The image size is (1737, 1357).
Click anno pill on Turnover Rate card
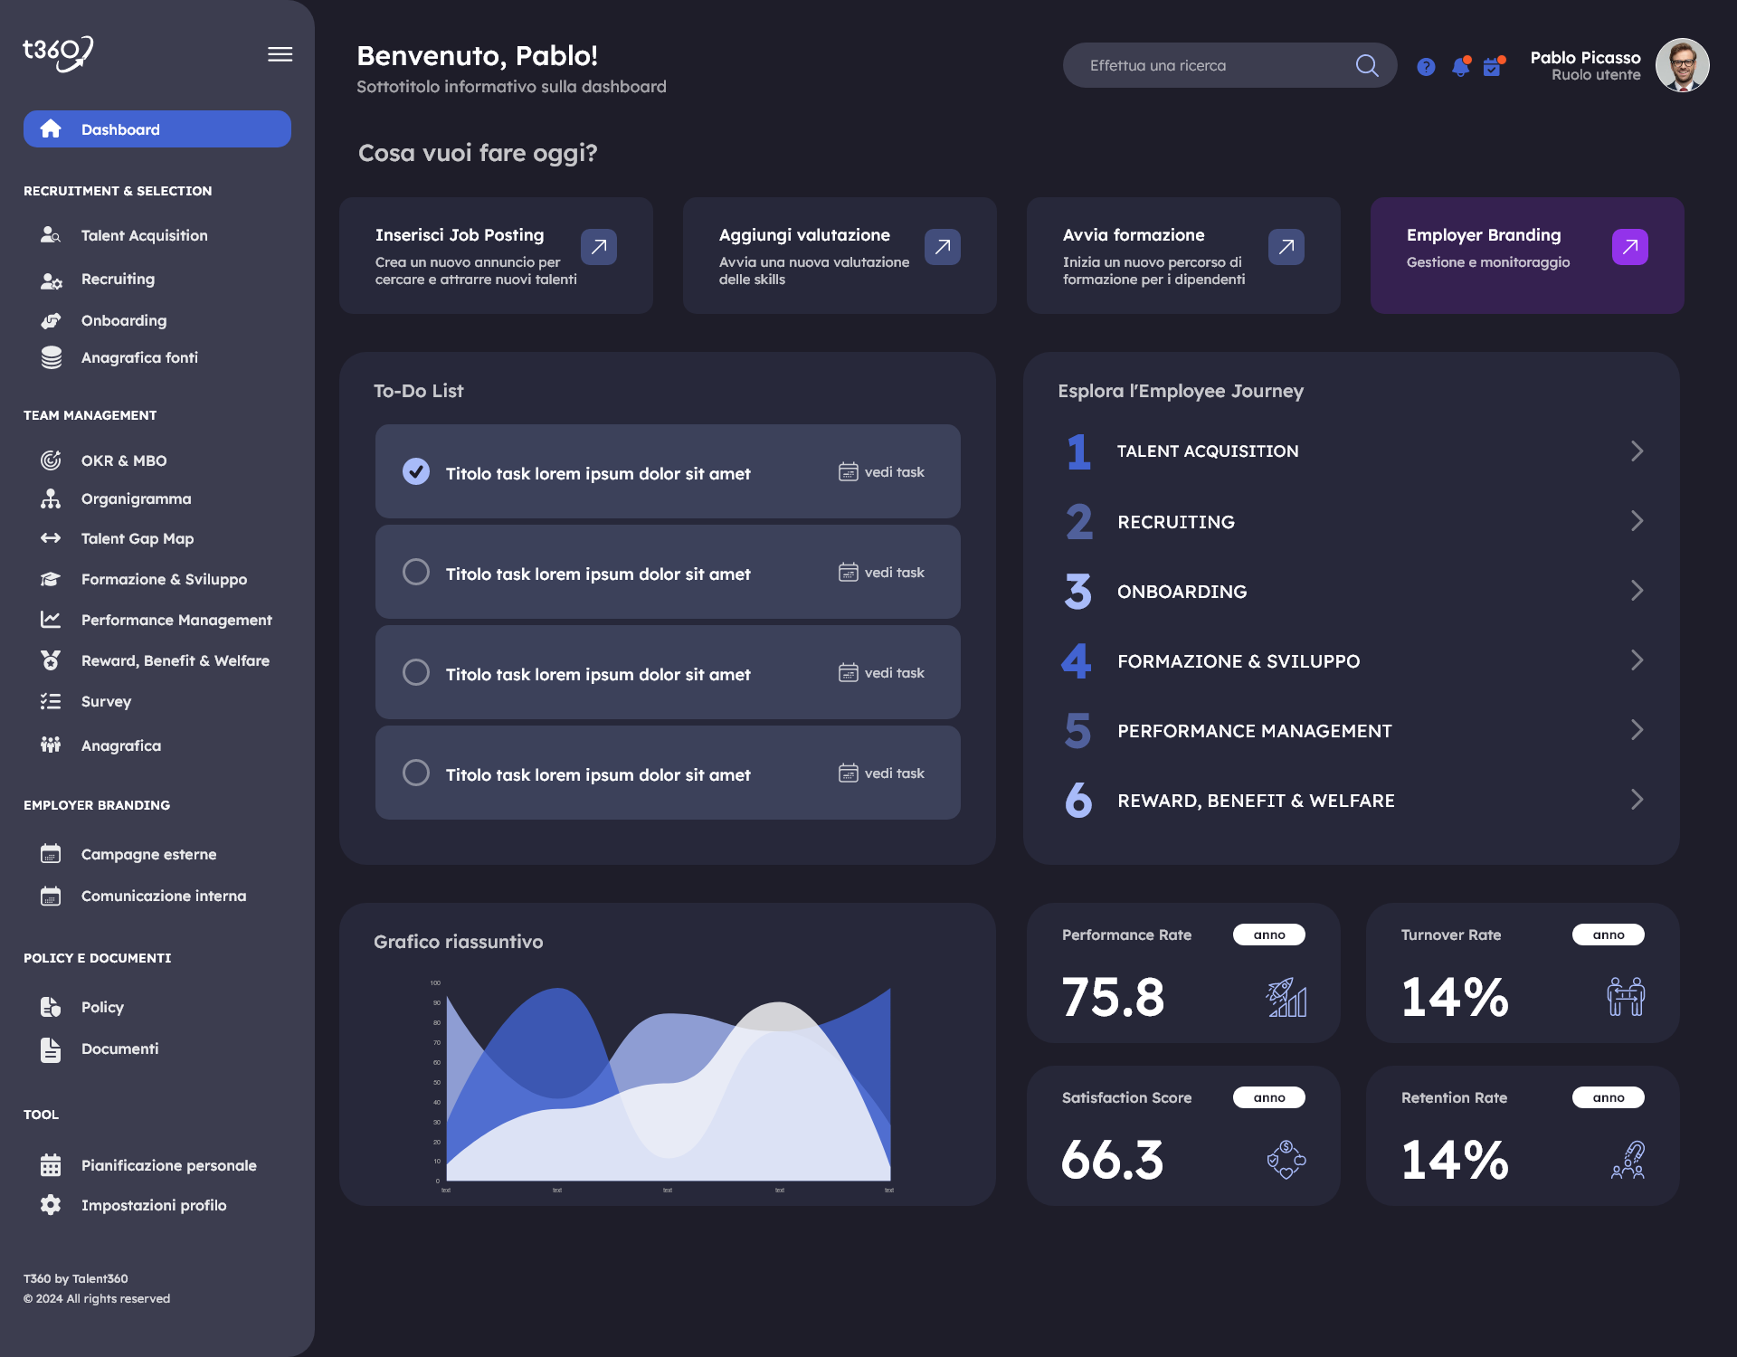1608,935
